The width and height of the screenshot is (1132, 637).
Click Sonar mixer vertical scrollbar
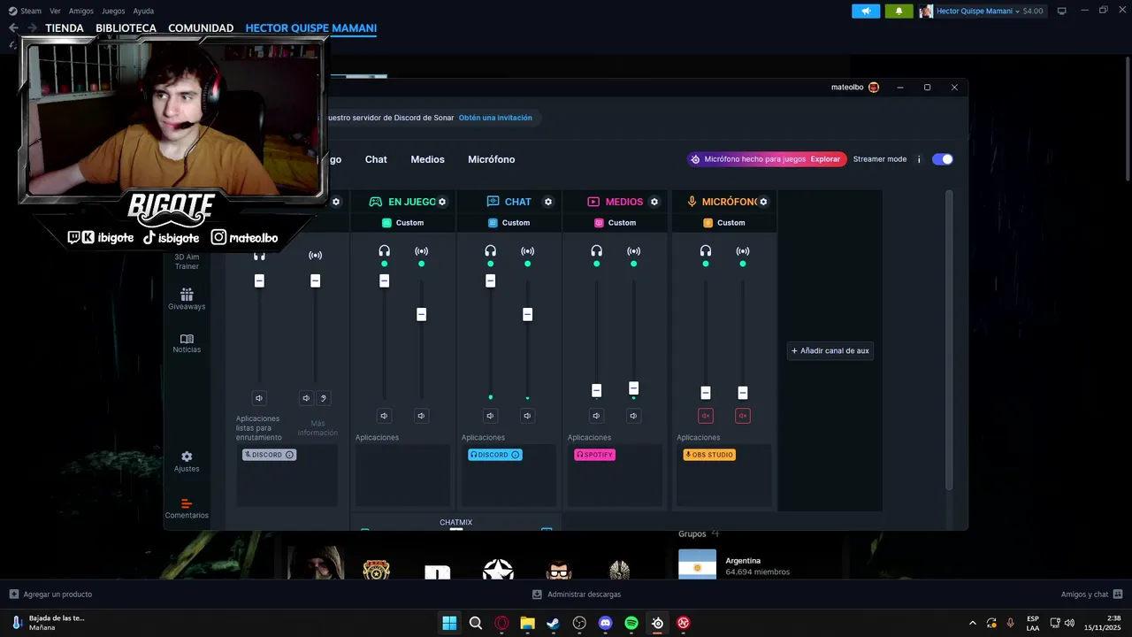[950, 341]
